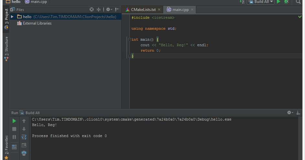This screenshot has width=305, height=160.
Task: Toggle the 1: Project tool window tab
Action: click(6, 19)
